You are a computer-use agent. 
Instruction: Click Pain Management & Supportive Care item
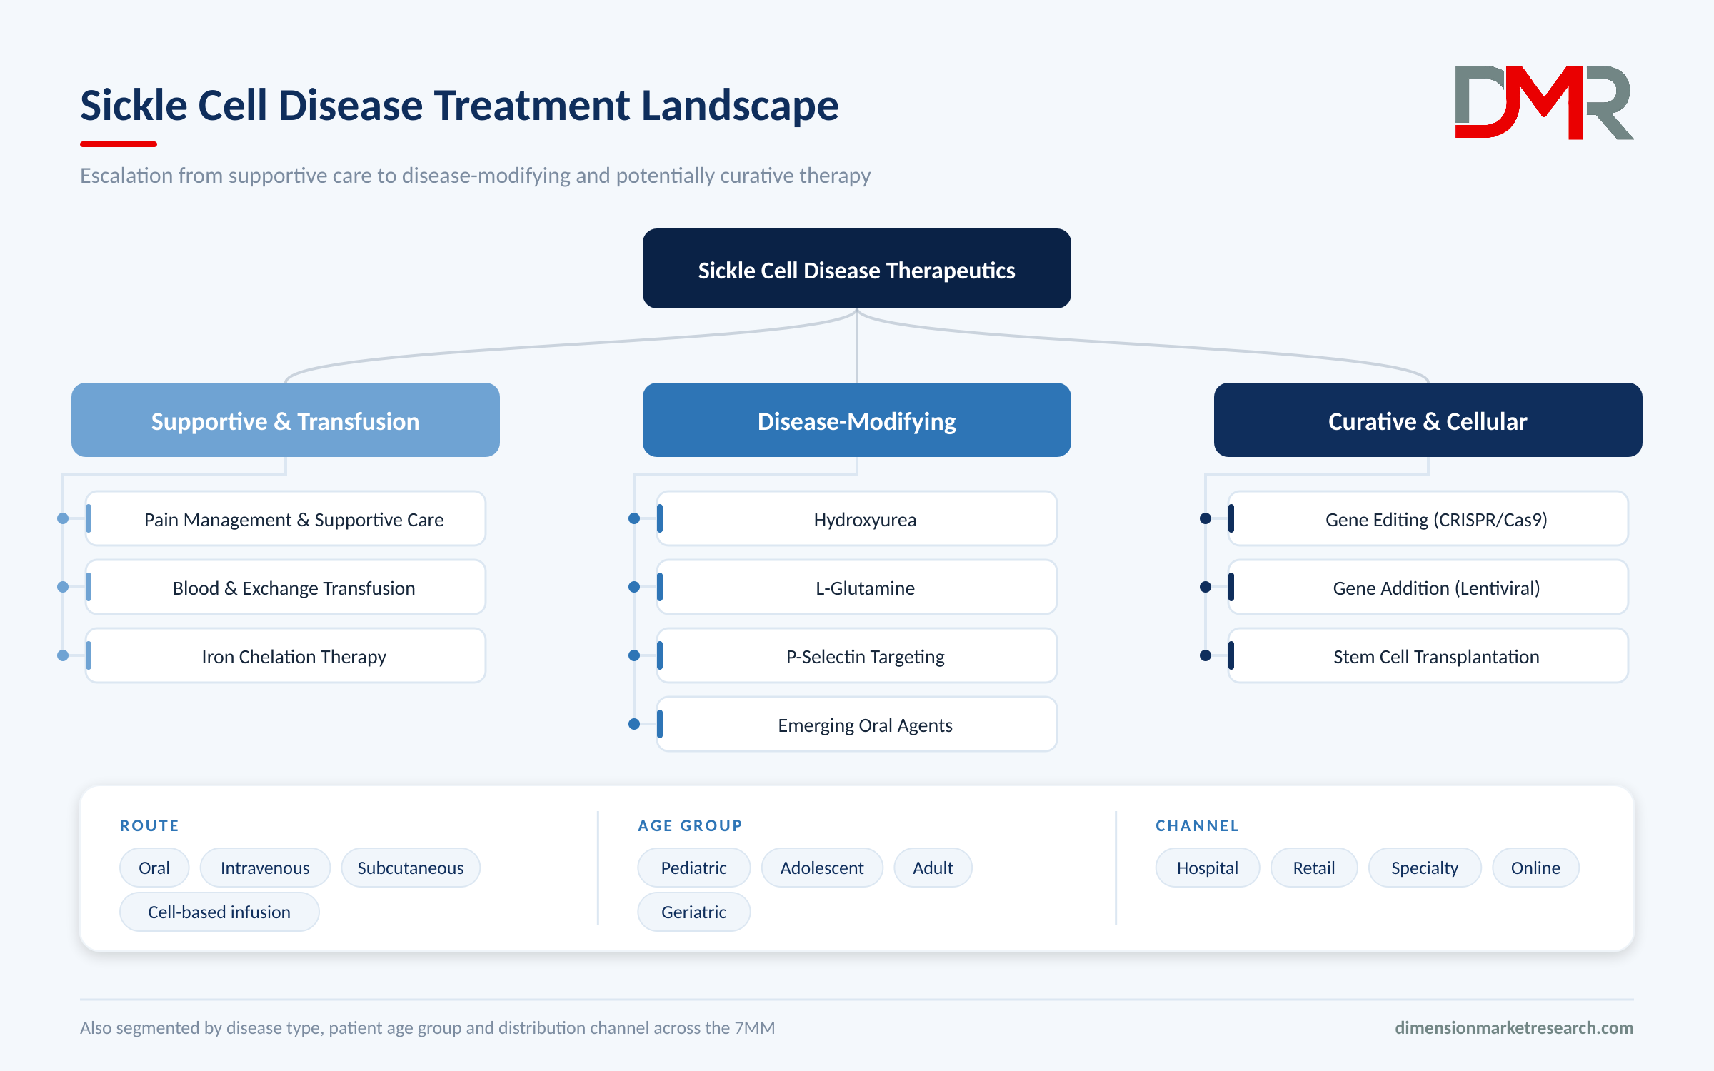tap(286, 518)
